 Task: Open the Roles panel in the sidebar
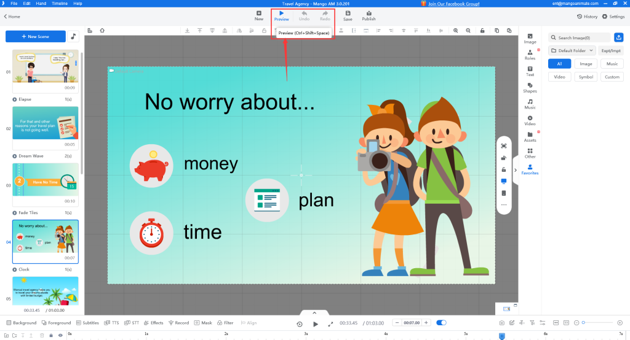(530, 55)
